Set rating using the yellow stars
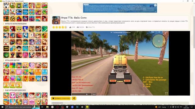The image size is (195, 109). [60, 27]
